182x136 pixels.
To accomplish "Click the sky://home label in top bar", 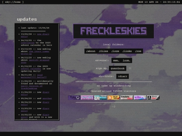I will coord(13,2).
